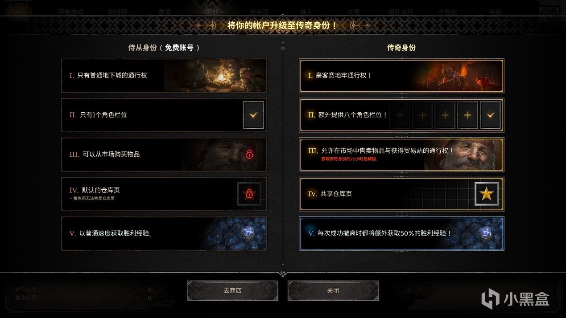Switch to the 交易 tab
Screen dimensions: 566x318
pos(354,12)
